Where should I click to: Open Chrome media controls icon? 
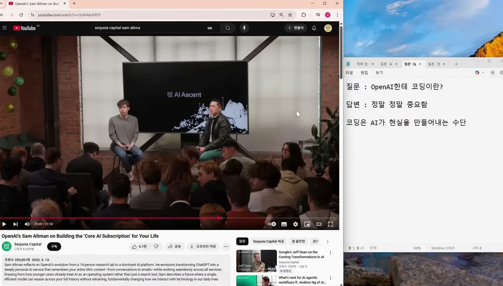pos(318,15)
